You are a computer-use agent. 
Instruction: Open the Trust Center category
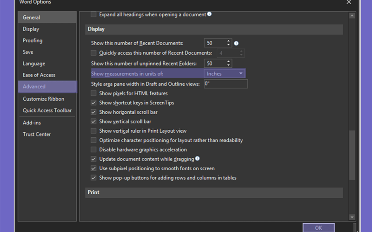47,134
